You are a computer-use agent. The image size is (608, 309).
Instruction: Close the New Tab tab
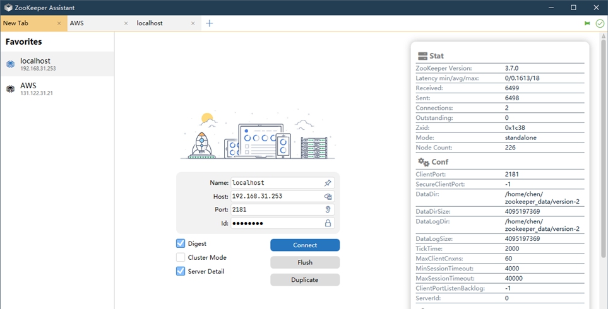pos(59,23)
